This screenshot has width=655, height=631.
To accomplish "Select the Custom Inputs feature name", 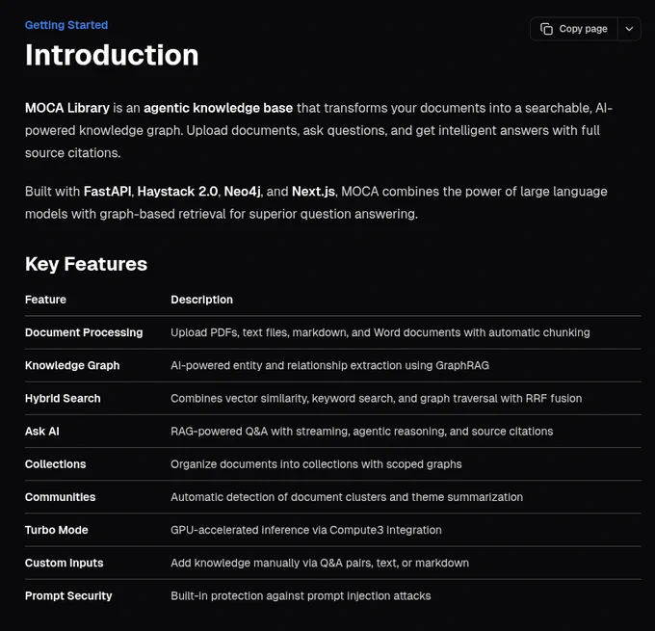I will click(x=64, y=564).
